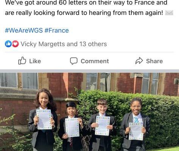
Task: Open the #France hashtag
Action: 57,31
